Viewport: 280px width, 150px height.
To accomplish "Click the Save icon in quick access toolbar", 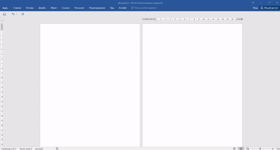I will tap(5, 14).
